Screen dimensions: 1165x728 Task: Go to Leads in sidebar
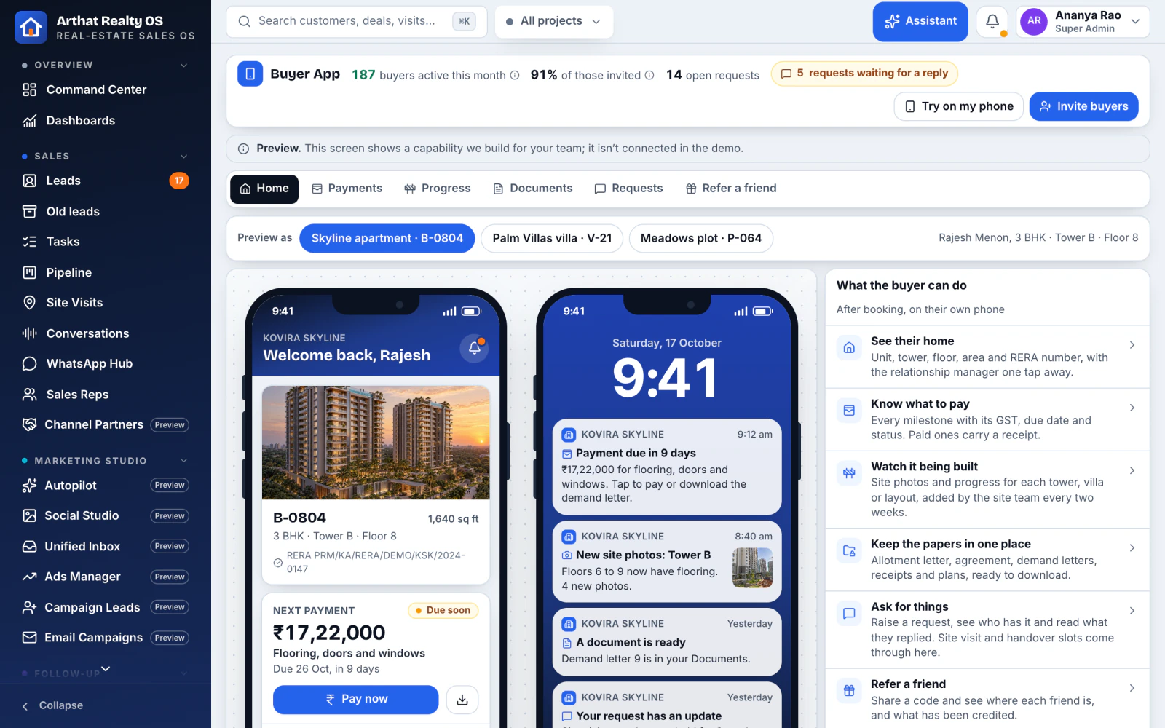(x=106, y=181)
